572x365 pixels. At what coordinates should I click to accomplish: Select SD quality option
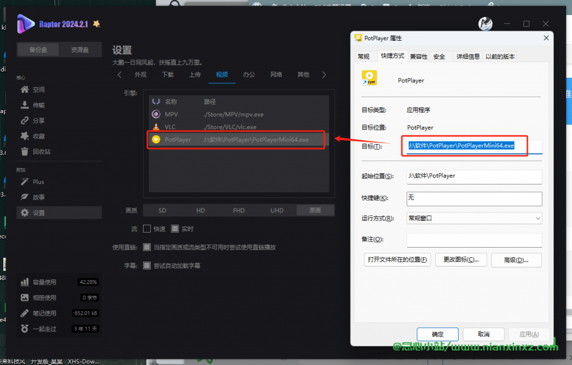[x=163, y=210]
